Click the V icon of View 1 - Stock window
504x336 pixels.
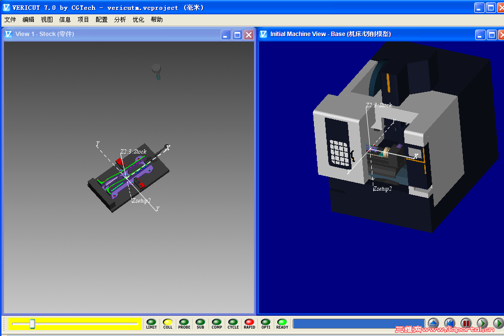(x=8, y=34)
